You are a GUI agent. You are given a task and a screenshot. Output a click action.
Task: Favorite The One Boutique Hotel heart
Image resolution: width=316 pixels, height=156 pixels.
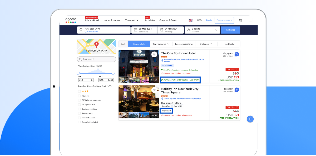154,54
